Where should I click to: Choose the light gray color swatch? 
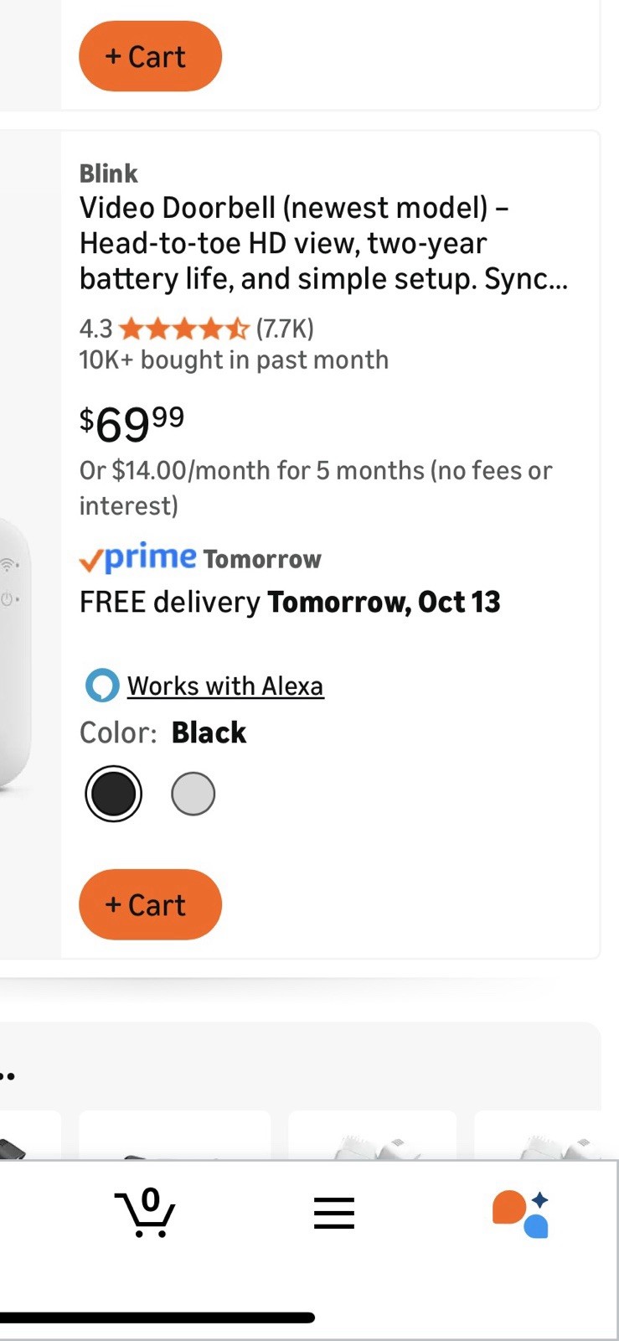pyautogui.click(x=193, y=794)
